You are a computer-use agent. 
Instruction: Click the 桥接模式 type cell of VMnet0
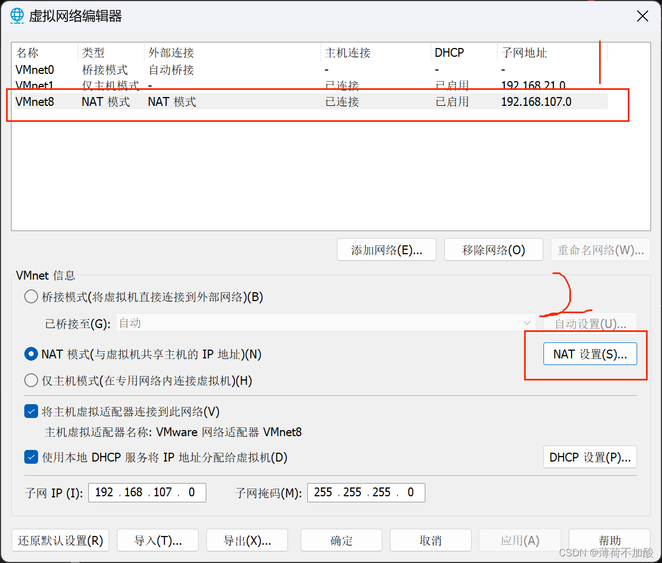(105, 69)
